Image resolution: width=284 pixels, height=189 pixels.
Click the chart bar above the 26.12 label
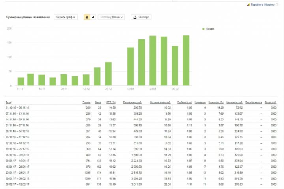pyautogui.click(x=108, y=74)
